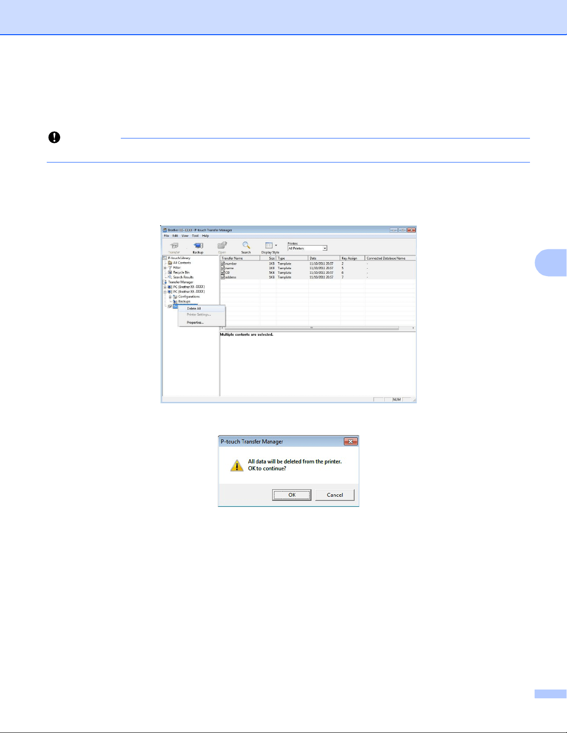
Task: Sort by the Type column header
Action: tap(292, 258)
